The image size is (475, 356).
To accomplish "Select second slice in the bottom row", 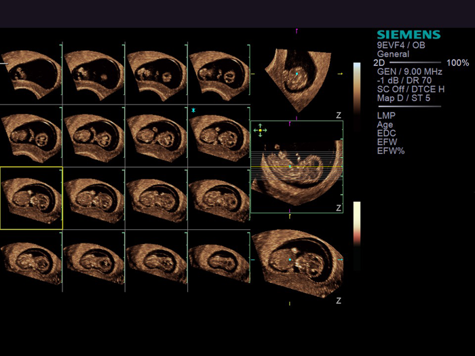I will tap(94, 261).
